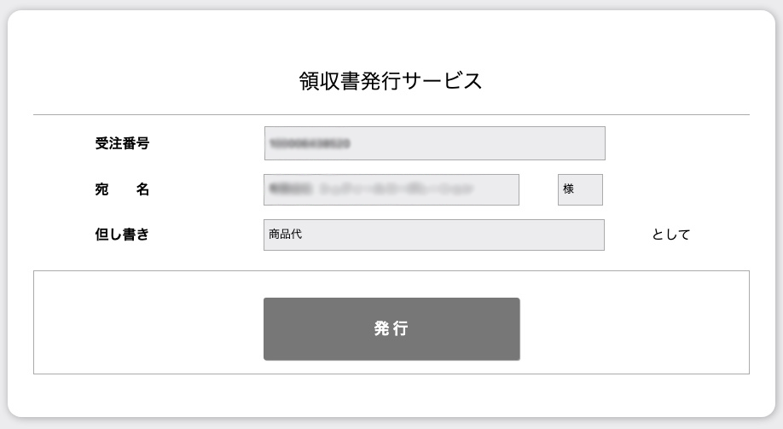
Task: Select the text field left of として
Action: 433,235
